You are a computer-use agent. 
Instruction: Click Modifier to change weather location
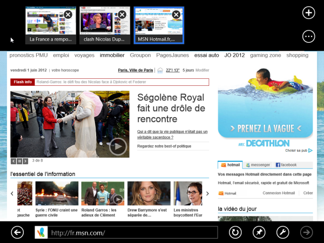coord(202,70)
